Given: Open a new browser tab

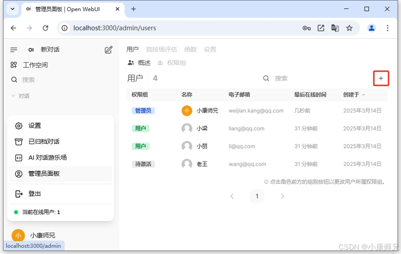Looking at the screenshot, I should [x=134, y=9].
